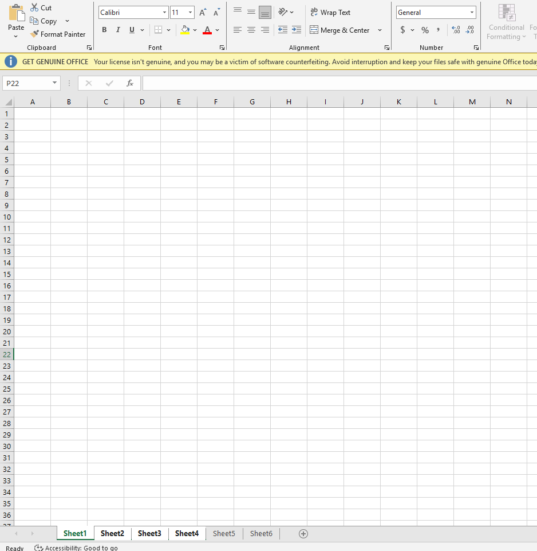Click the Increase Decimal icon
Image resolution: width=537 pixels, height=551 pixels.
(456, 30)
